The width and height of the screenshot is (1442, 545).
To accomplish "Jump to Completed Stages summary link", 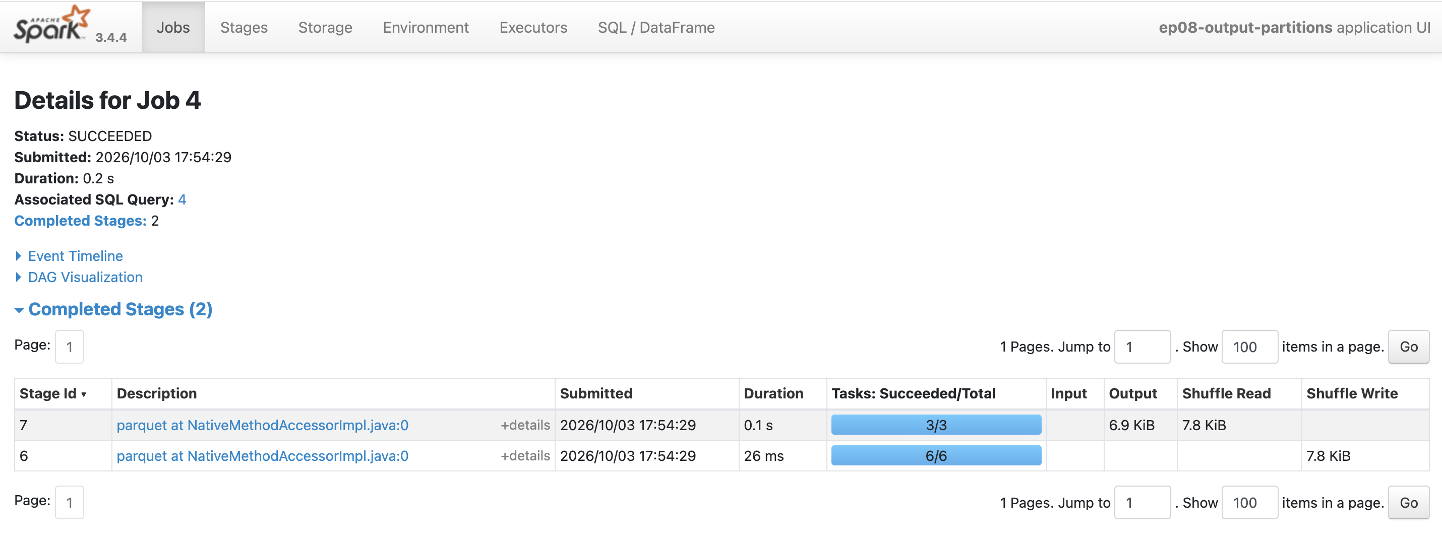I will pos(80,221).
